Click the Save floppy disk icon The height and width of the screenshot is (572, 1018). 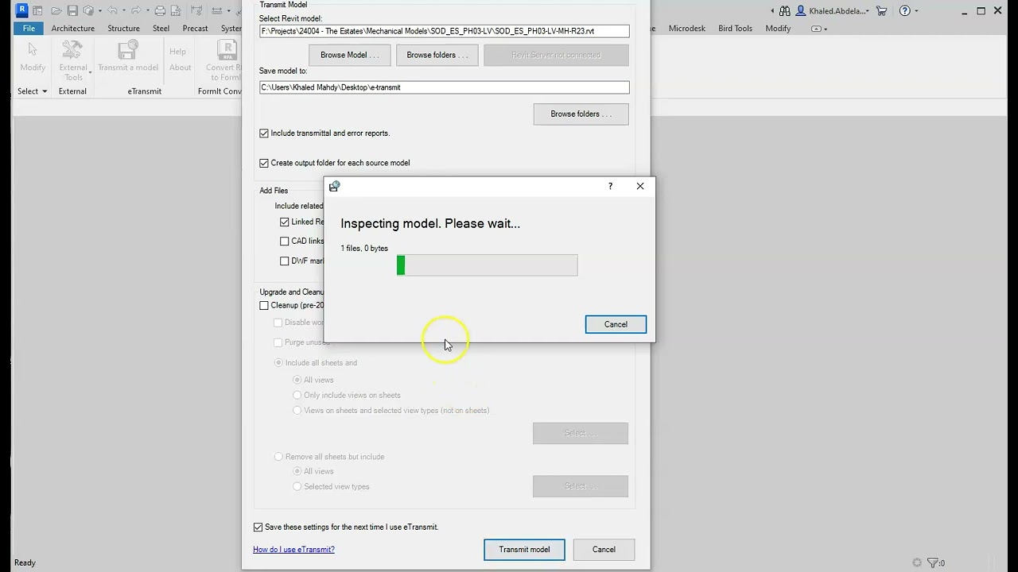(x=72, y=11)
